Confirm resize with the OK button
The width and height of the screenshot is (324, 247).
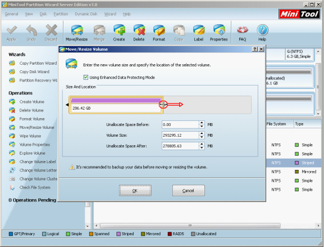135,191
